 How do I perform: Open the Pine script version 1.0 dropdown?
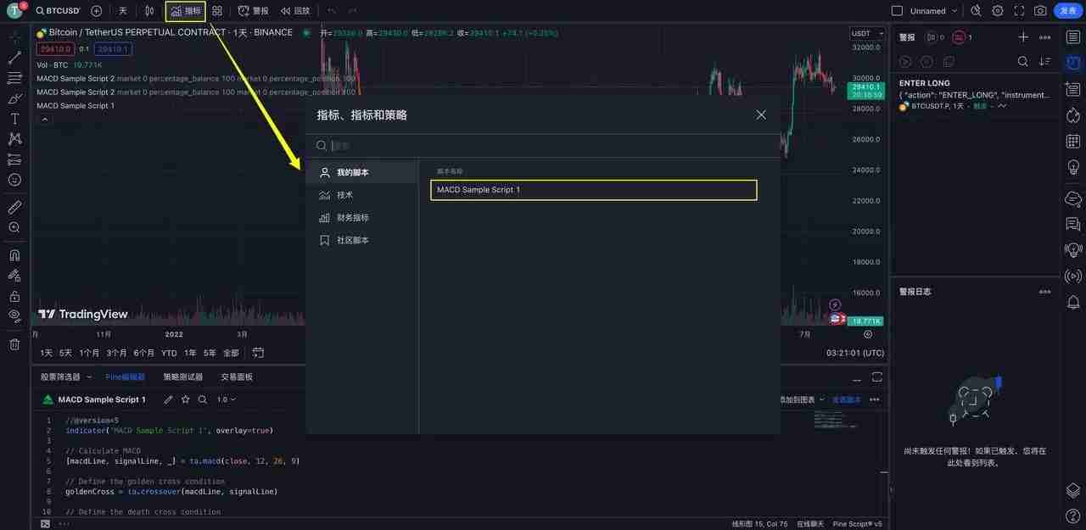tap(226, 399)
